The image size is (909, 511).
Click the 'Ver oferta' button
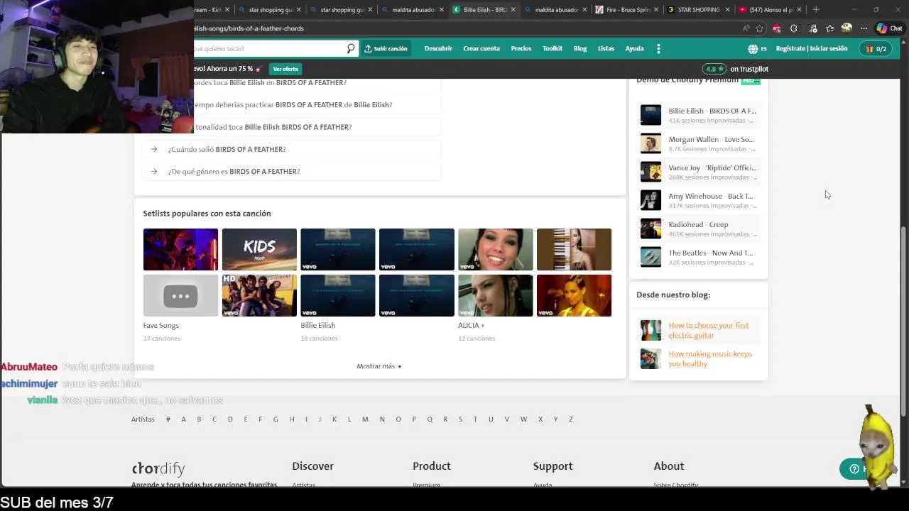(x=285, y=69)
